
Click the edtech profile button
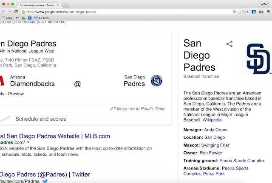click(x=265, y=4)
